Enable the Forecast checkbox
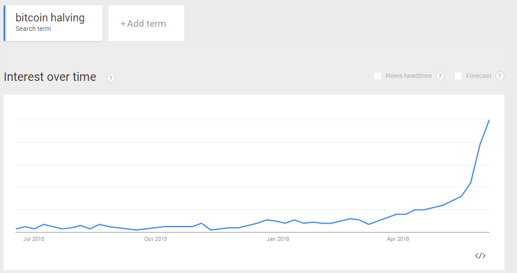 458,76
